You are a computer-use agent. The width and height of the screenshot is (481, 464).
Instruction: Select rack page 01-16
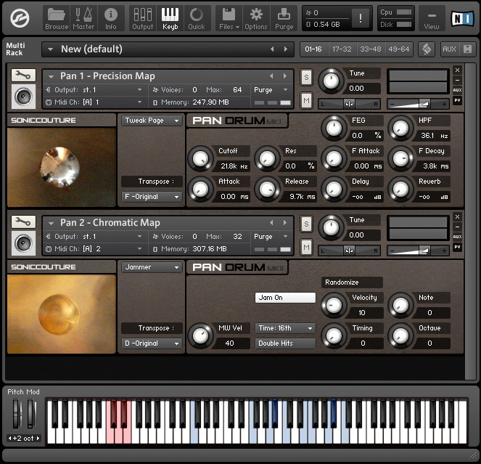313,49
